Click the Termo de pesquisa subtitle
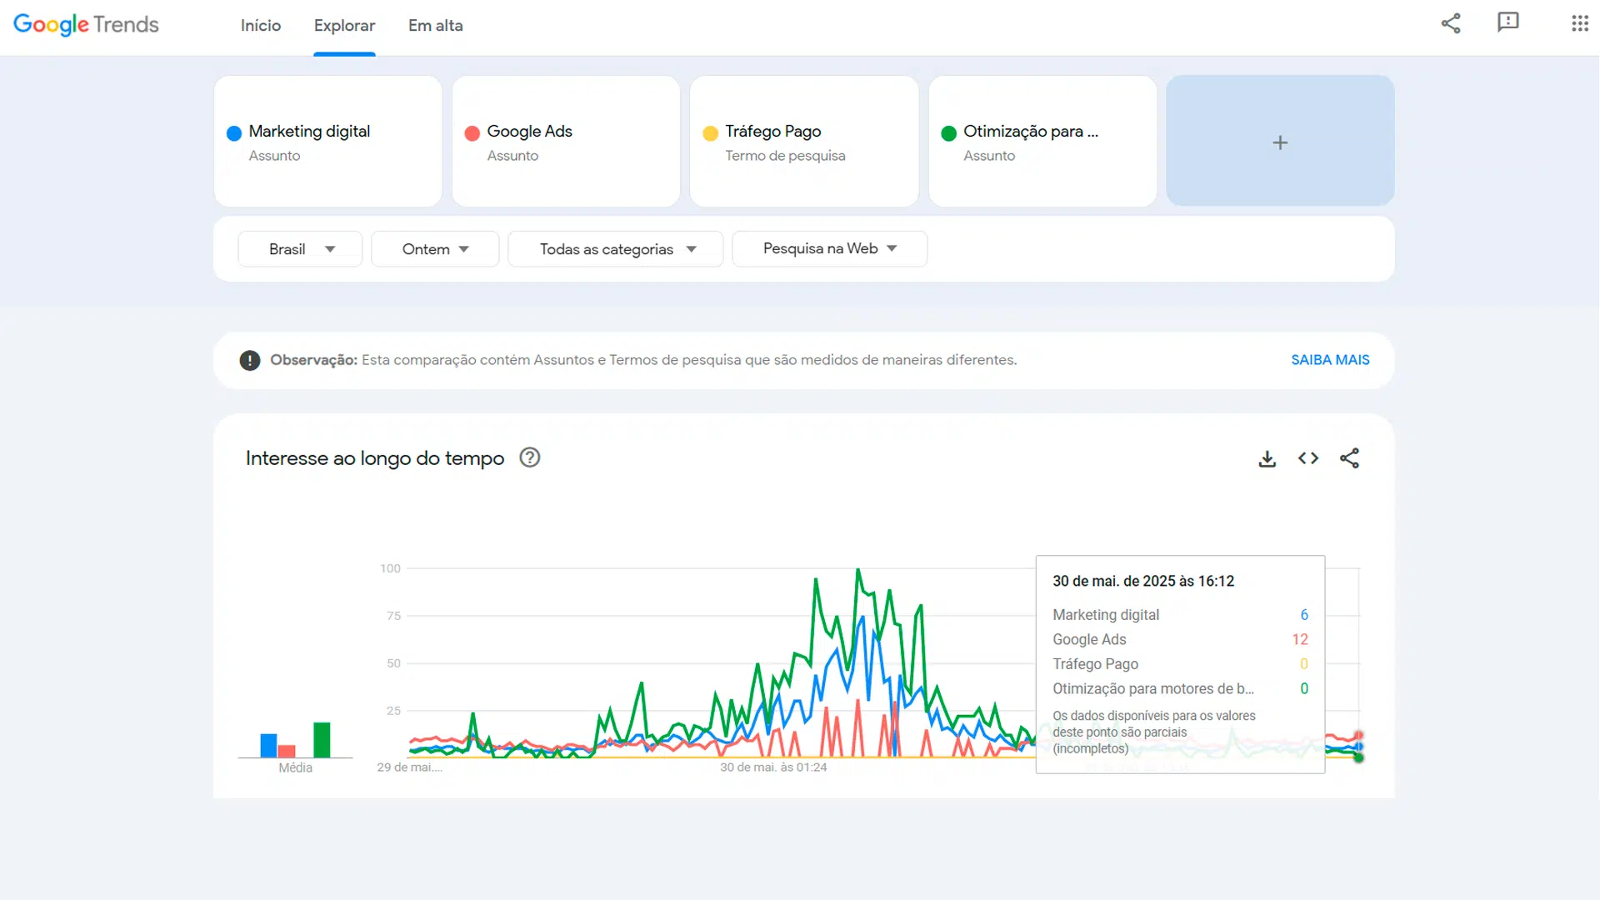1600x900 pixels. point(785,156)
